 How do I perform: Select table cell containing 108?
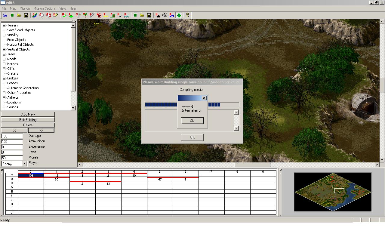31,175
